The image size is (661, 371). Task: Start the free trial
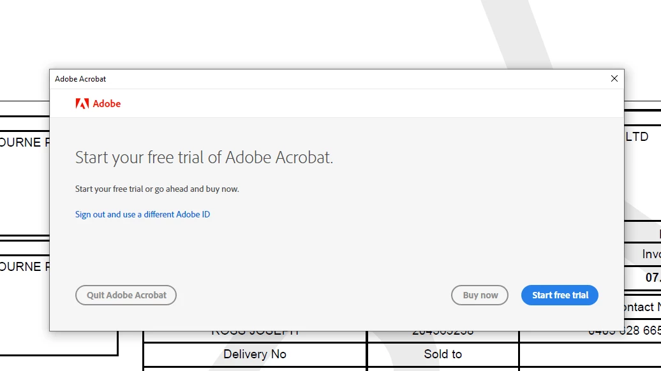[x=560, y=295]
